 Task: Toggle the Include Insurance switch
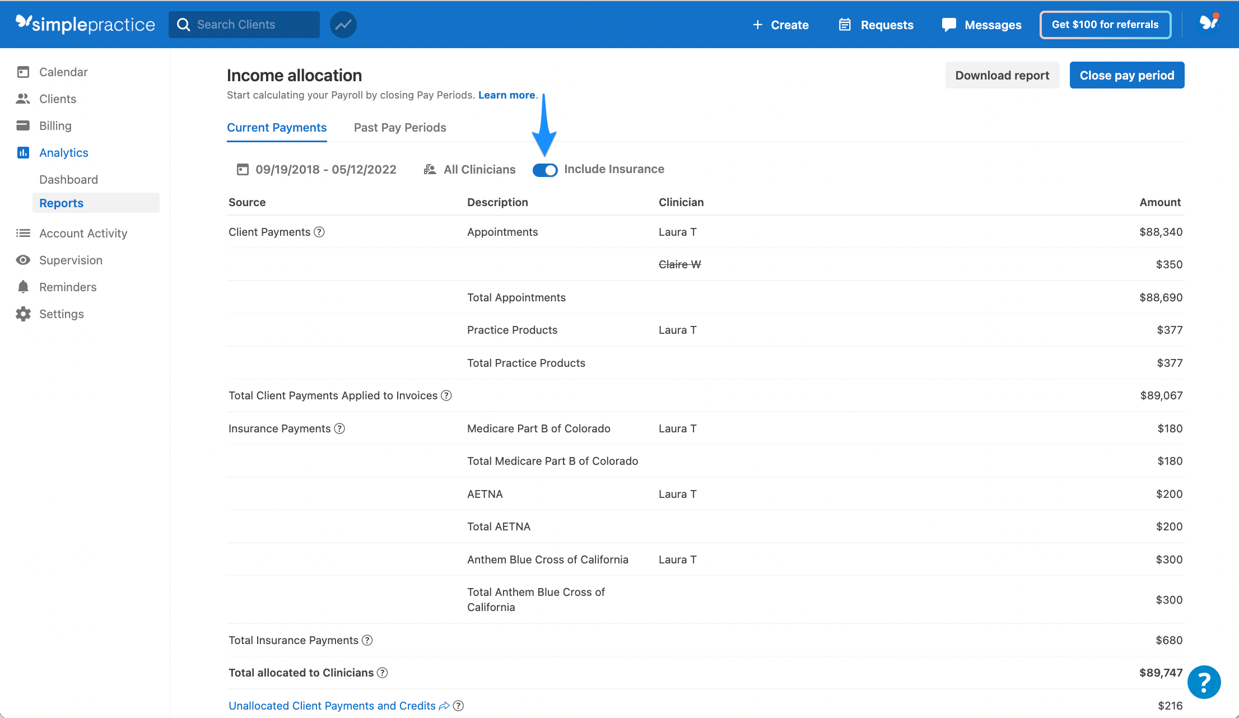pyautogui.click(x=545, y=170)
